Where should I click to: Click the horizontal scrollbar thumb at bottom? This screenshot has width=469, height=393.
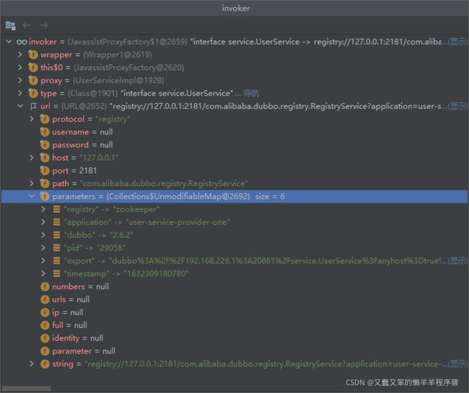(26, 388)
